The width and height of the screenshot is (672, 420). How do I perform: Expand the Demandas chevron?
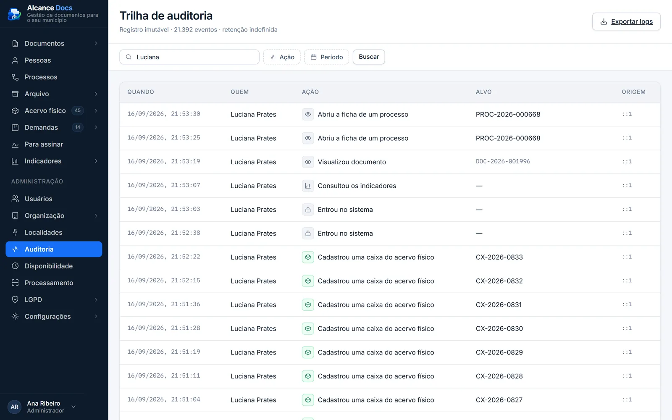click(96, 128)
